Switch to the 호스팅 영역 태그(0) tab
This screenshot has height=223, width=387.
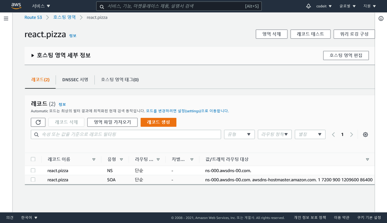click(x=120, y=80)
